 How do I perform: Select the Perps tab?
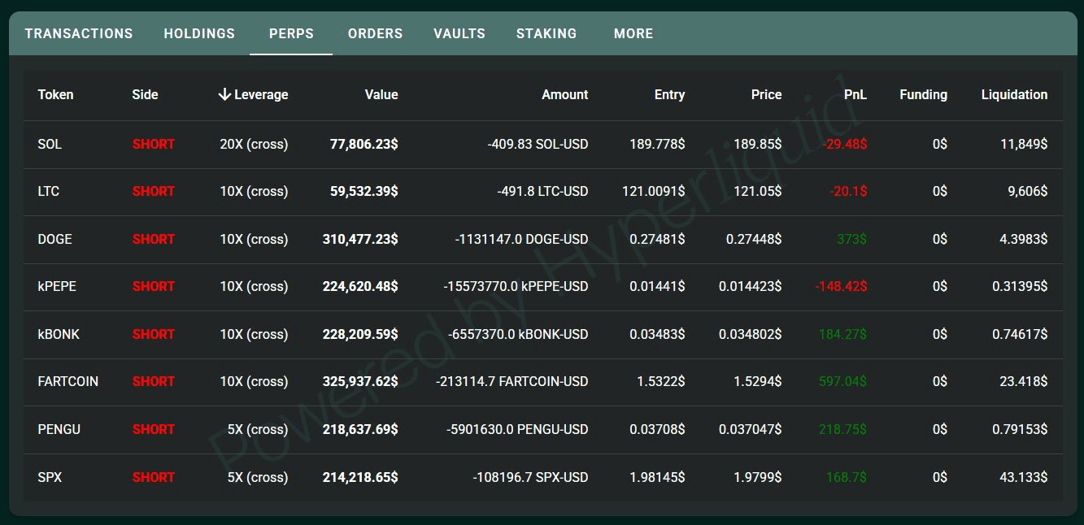click(291, 34)
